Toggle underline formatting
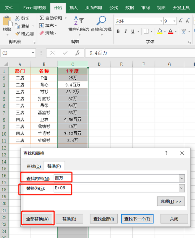 133,31
